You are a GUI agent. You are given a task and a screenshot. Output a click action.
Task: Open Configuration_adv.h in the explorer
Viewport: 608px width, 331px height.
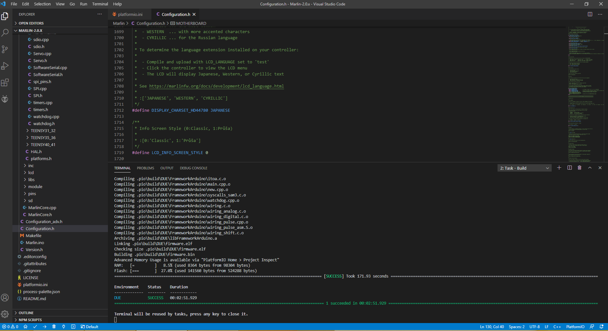coord(44,222)
